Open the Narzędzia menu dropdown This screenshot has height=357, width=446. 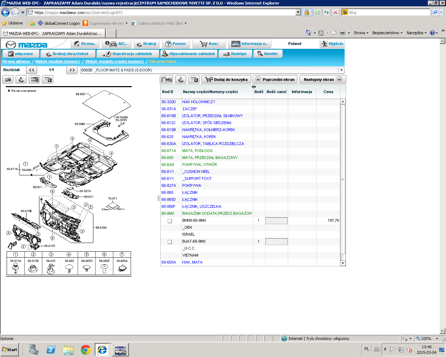click(416, 33)
